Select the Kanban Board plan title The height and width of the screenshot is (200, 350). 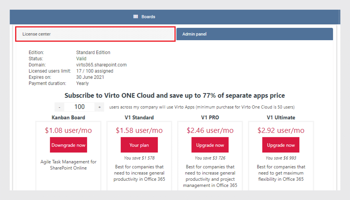coord(68,117)
